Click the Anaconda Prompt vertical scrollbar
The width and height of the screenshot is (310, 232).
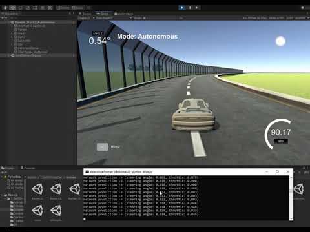[291, 198]
